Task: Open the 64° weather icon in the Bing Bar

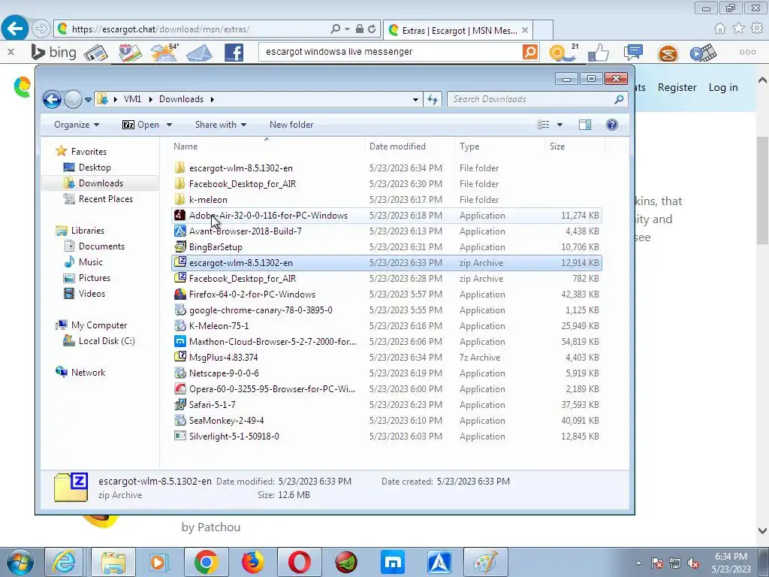Action: click(164, 52)
